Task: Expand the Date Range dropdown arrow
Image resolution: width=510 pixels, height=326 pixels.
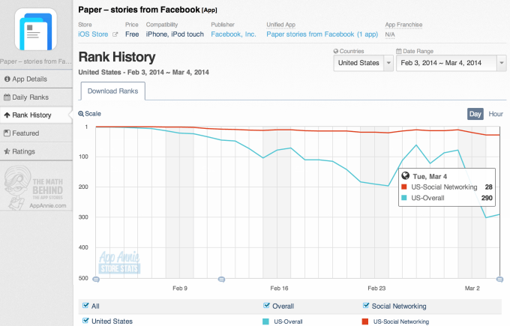Action: (x=500, y=63)
